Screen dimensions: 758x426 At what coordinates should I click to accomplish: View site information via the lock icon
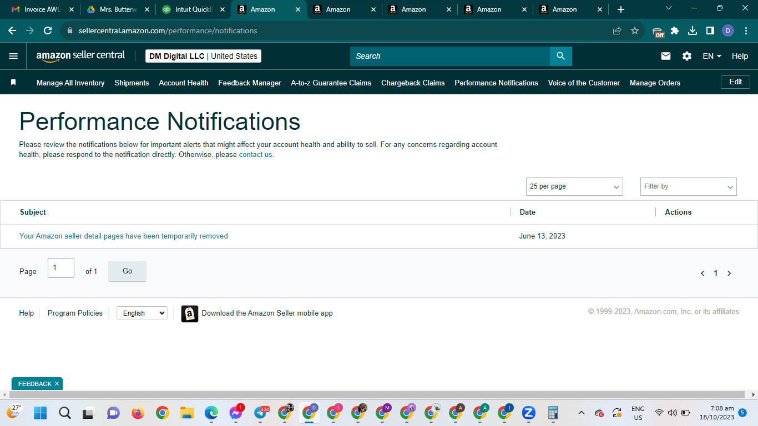point(69,31)
